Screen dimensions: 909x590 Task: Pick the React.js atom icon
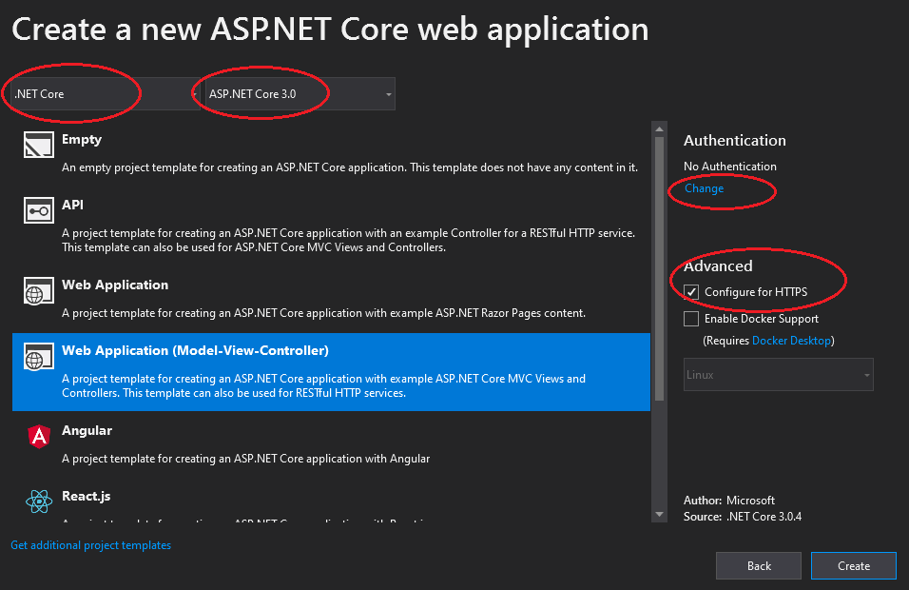(38, 501)
